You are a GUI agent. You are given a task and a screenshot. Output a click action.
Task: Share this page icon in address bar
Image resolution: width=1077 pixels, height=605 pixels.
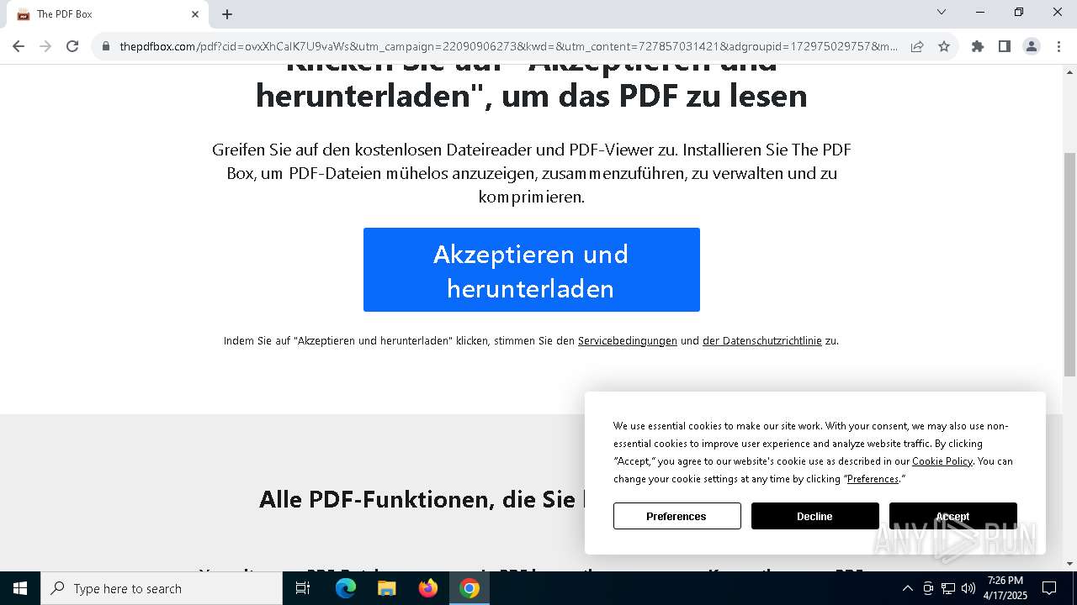917,46
